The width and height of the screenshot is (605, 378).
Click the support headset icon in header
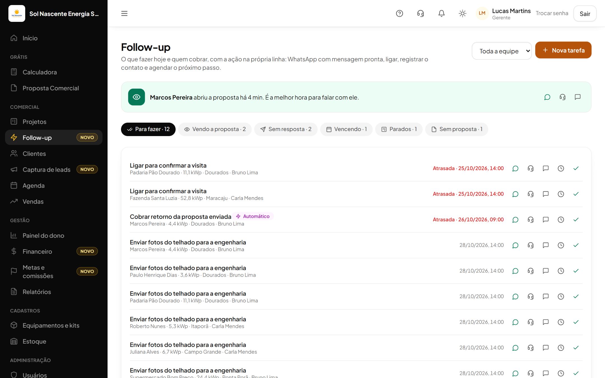click(420, 13)
